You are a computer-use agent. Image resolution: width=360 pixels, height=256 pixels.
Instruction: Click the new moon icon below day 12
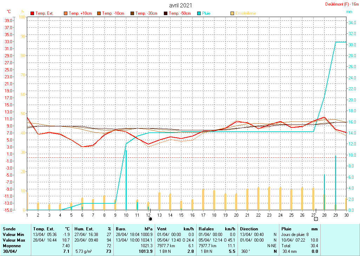point(151,219)
